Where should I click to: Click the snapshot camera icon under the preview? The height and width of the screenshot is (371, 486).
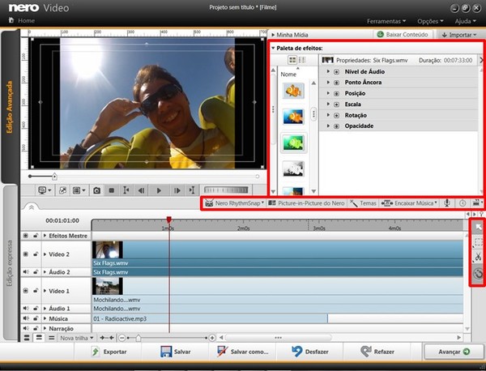coord(96,190)
